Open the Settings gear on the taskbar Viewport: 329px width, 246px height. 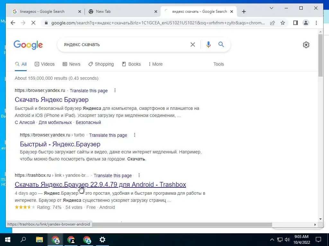(102, 240)
